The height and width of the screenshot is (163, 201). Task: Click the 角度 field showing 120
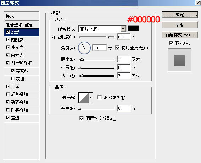tap(99, 48)
